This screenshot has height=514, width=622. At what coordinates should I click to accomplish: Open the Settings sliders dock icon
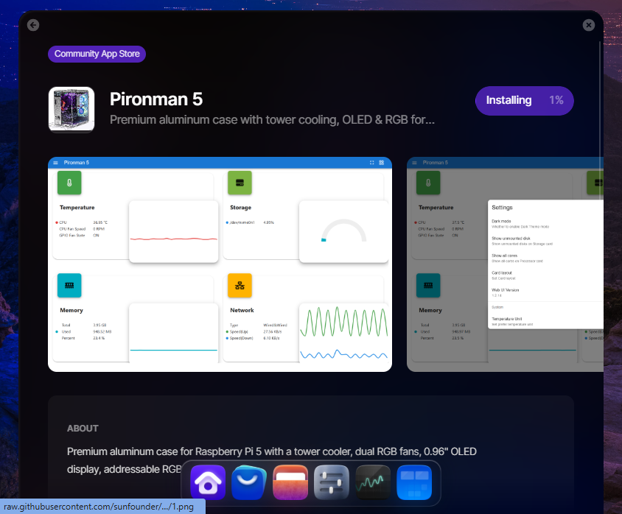point(332,482)
